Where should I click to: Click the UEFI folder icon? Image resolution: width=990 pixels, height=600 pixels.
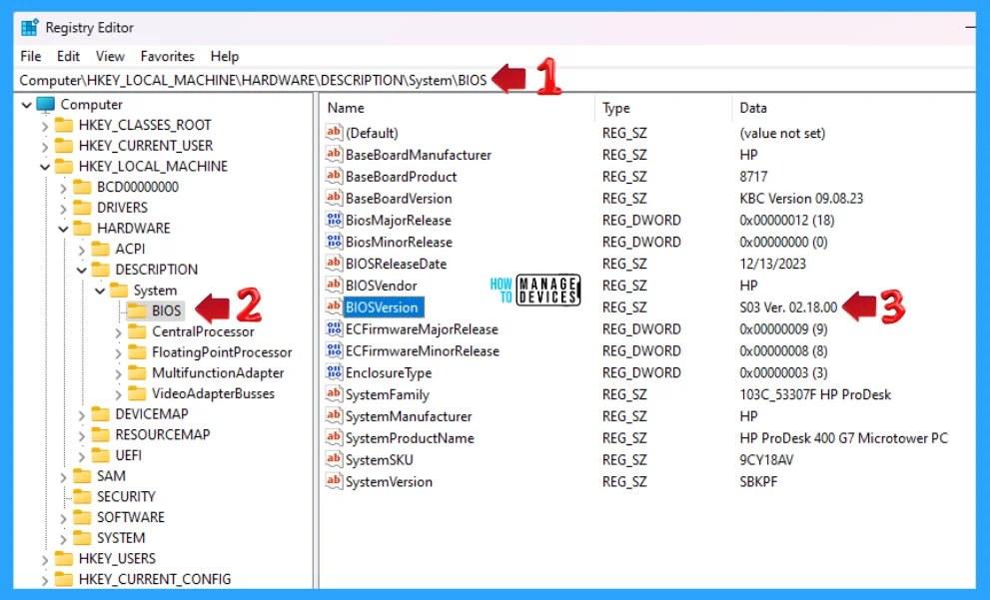(100, 455)
